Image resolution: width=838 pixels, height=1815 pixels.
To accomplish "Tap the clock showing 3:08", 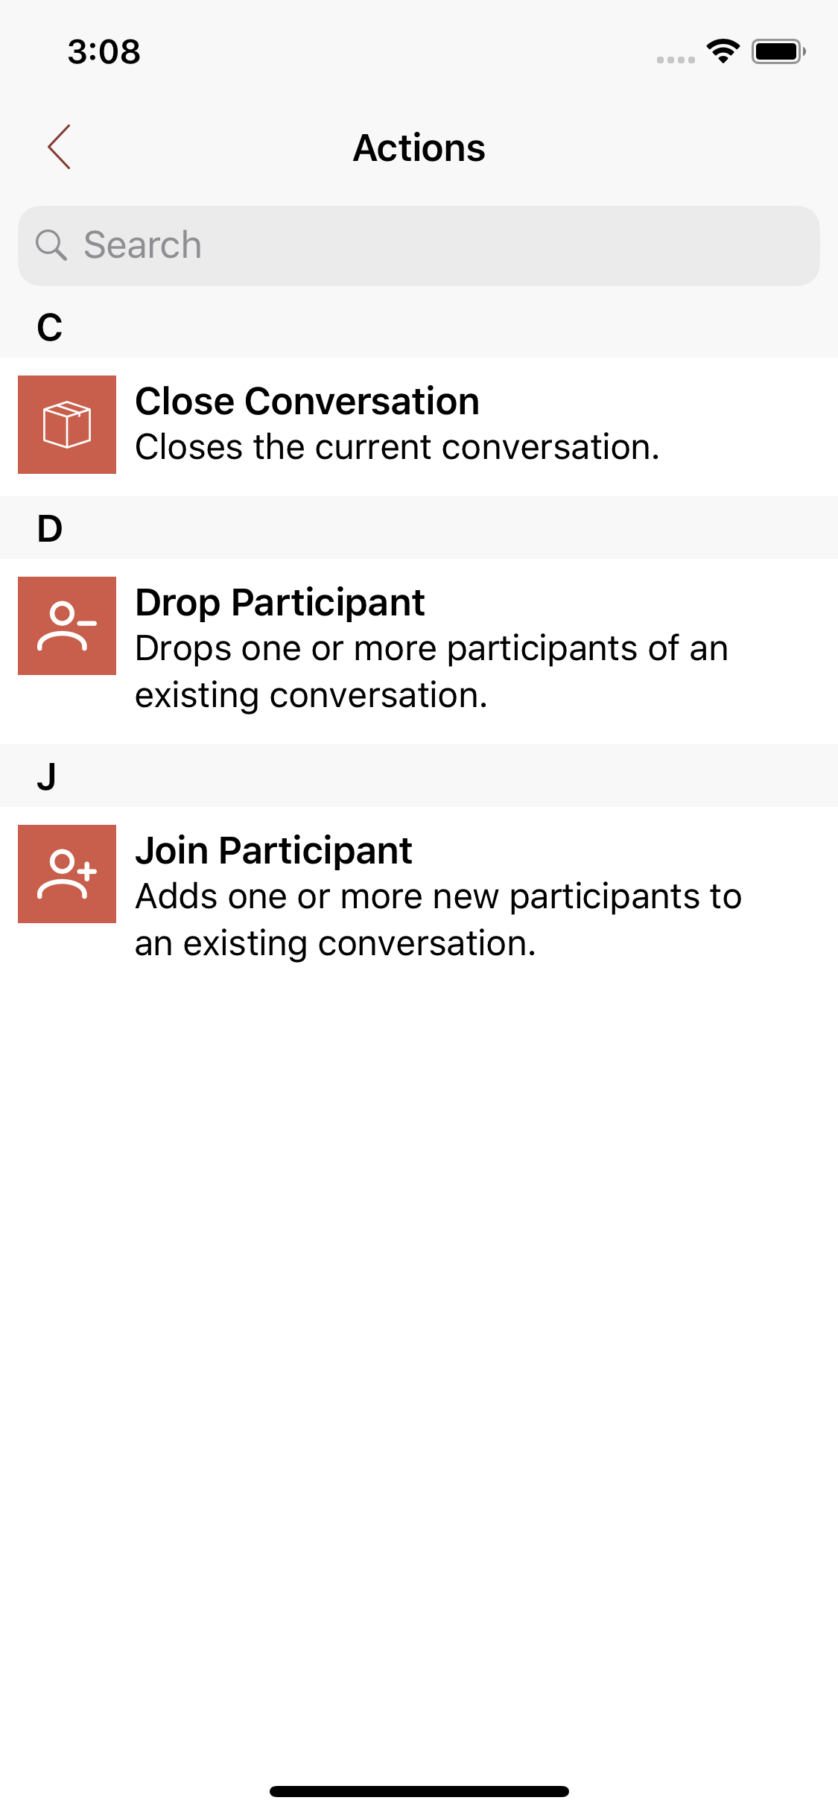I will [x=103, y=51].
